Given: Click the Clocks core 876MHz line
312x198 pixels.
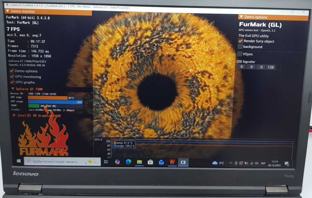Looking at the screenshot, I should (x=51, y=110).
